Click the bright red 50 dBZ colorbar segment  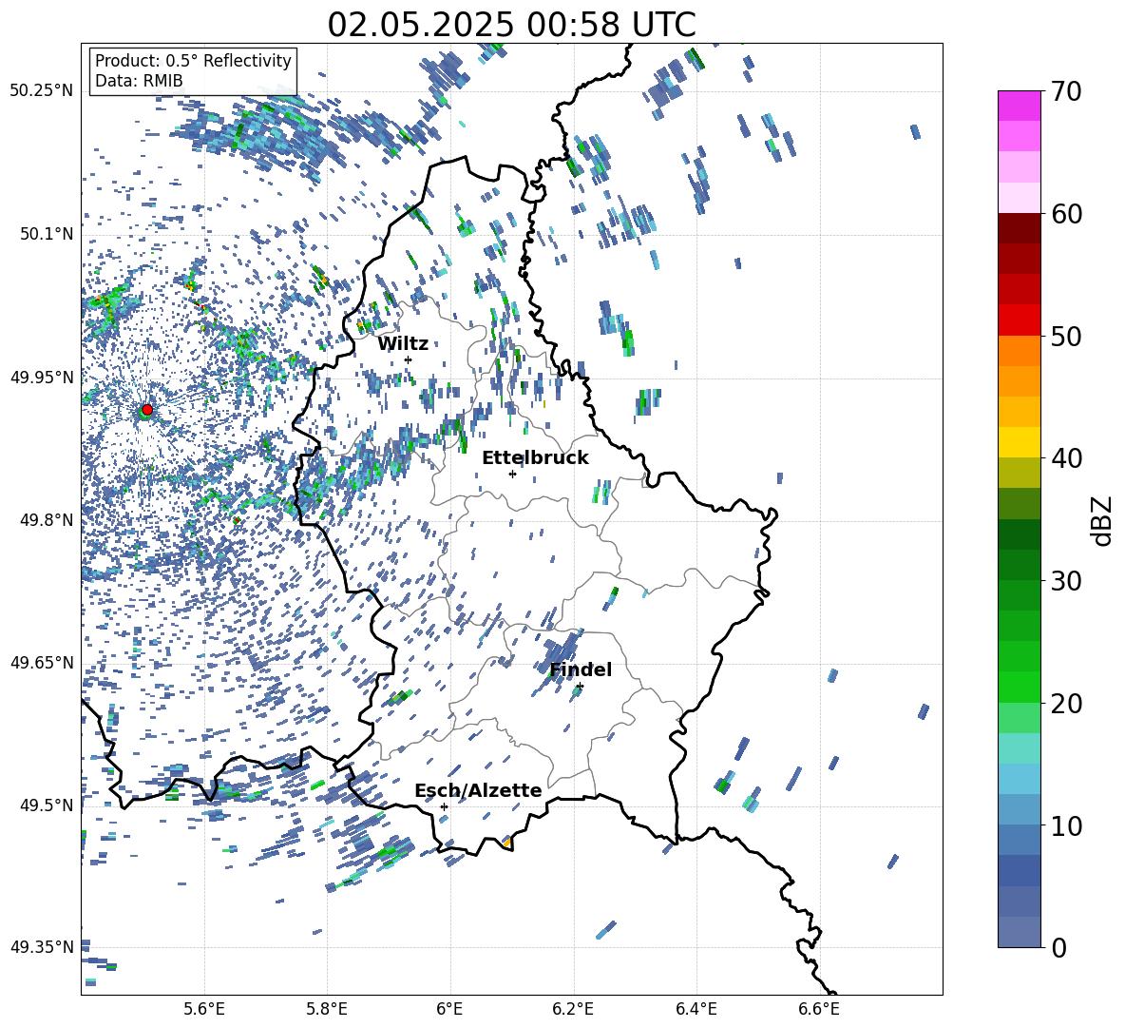[1019, 320]
